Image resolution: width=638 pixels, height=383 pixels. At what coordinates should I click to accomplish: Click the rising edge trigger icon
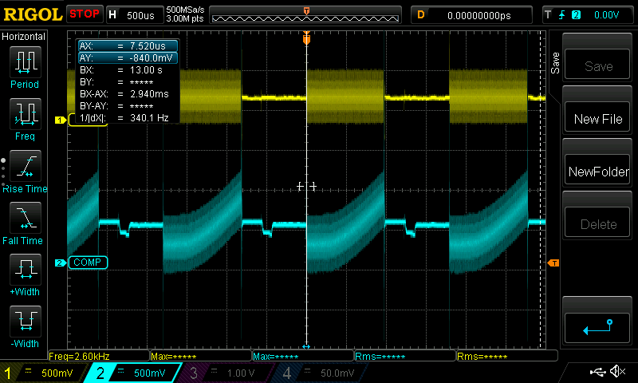pyautogui.click(x=562, y=15)
